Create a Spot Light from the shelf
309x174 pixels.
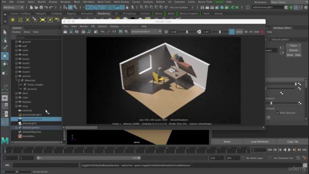35,20
